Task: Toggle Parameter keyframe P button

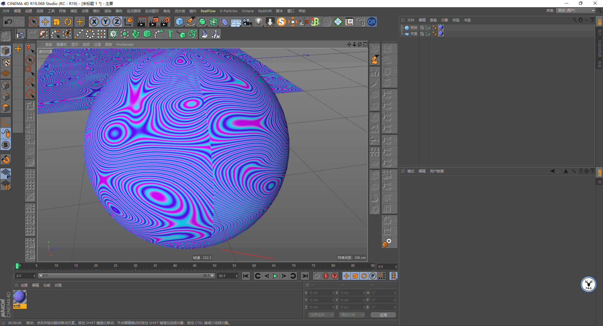Action: click(373, 276)
